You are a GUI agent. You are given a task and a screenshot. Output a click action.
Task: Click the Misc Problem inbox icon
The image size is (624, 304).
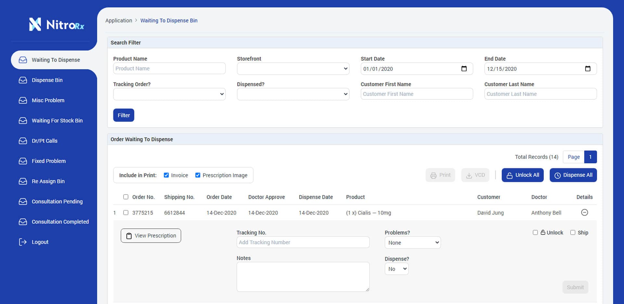click(23, 100)
